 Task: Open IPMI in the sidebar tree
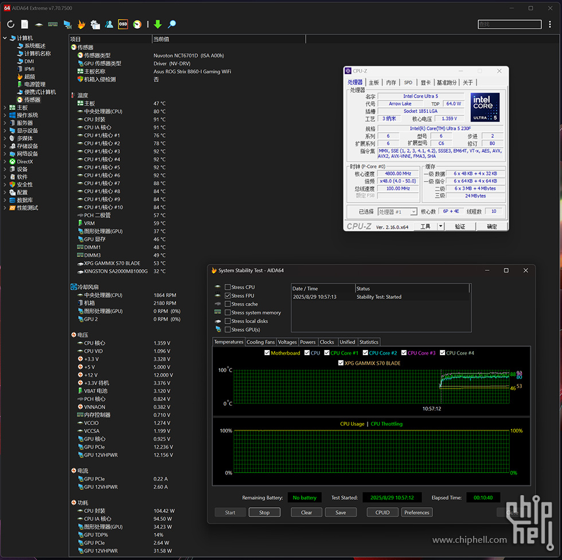click(29, 69)
